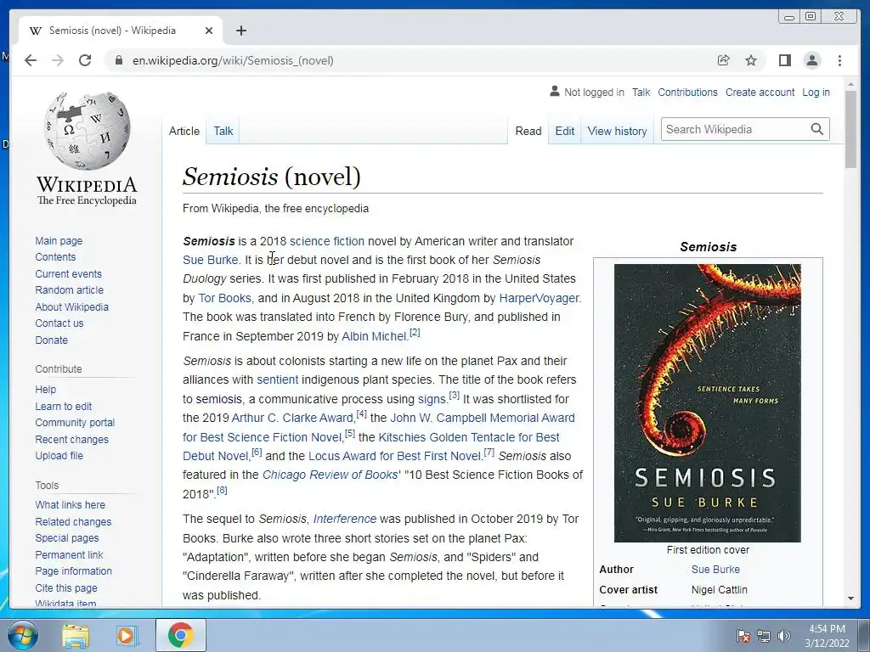Click the Wikipedia search magnifier icon
This screenshot has height=652, width=870.
[x=816, y=129]
